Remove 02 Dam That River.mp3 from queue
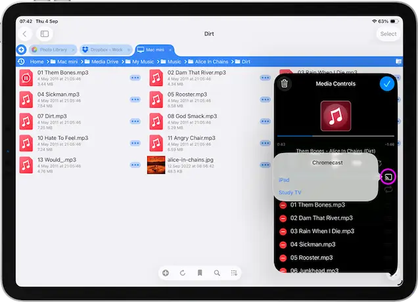 pyautogui.click(x=283, y=218)
